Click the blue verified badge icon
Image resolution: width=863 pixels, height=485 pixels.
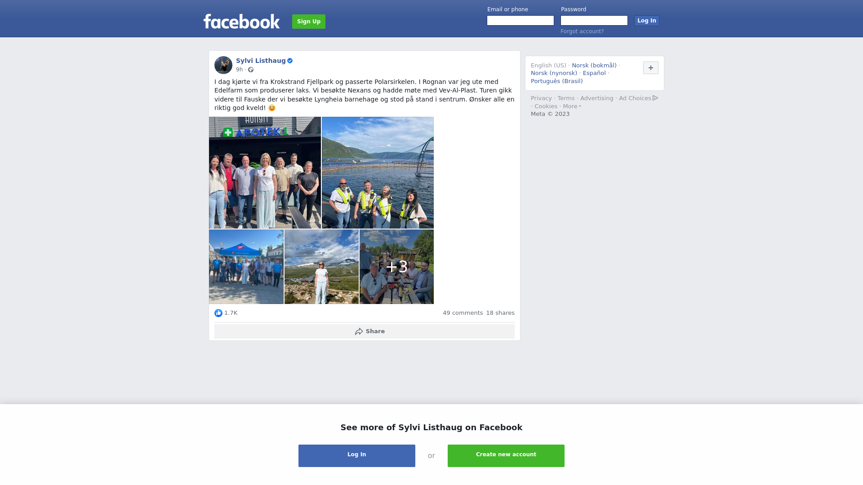290,61
